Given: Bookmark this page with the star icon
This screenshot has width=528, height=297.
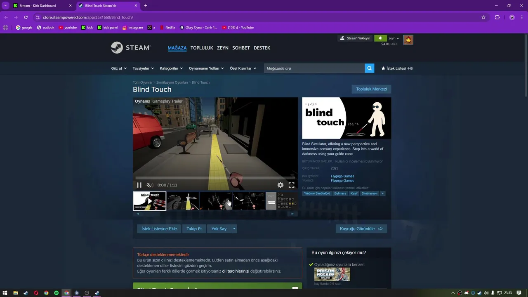Looking at the screenshot, I should [483, 17].
